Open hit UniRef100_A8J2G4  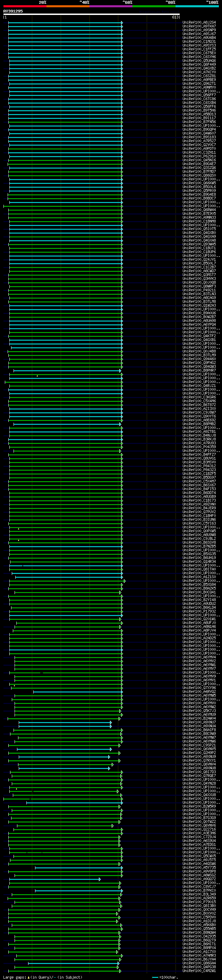click(x=199, y=23)
